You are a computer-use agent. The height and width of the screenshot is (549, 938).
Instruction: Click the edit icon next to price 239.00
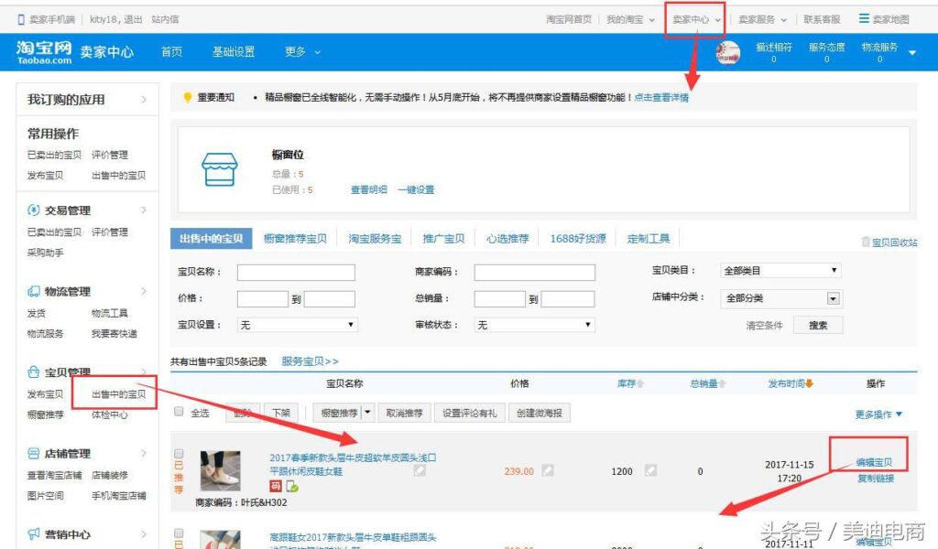click(548, 470)
